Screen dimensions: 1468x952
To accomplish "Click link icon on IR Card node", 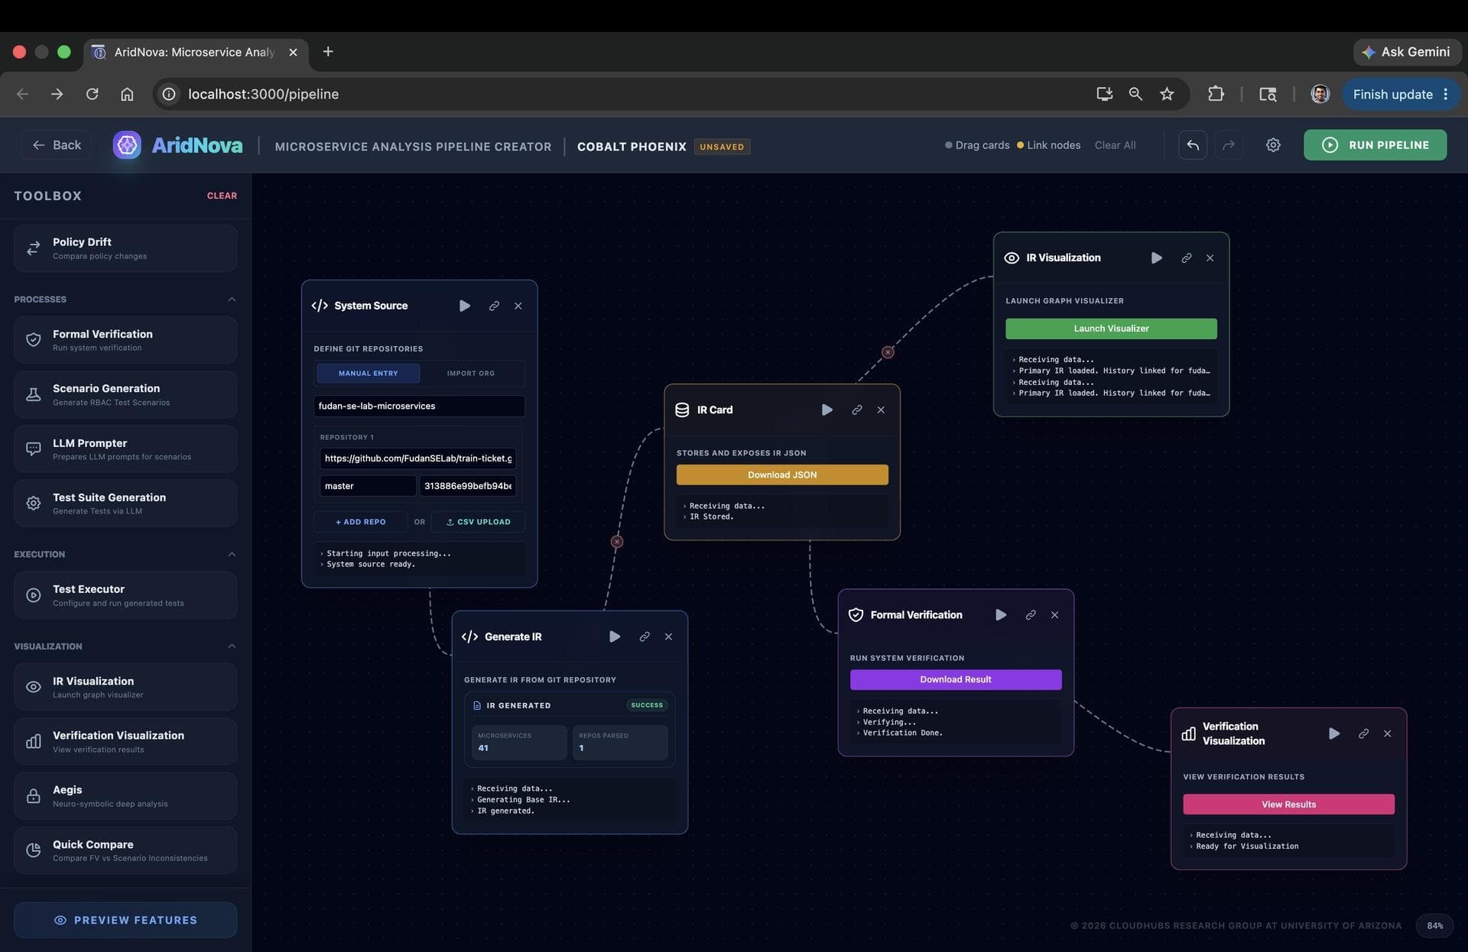I will (x=857, y=410).
